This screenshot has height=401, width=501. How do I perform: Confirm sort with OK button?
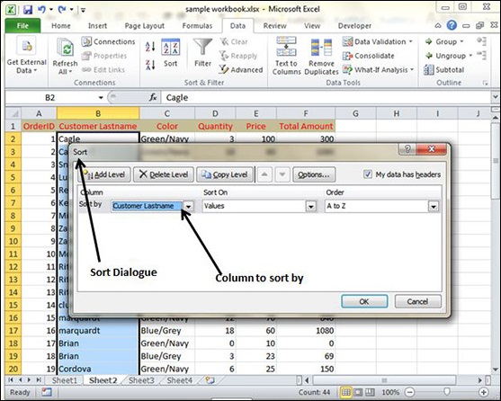[x=364, y=301]
